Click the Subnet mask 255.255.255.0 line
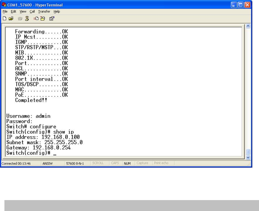The width and height of the screenshot is (259, 211). 45,142
